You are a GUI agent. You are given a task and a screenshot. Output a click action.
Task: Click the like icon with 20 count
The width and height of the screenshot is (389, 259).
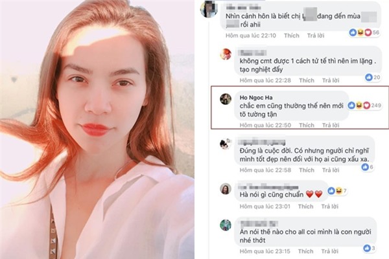pos(373,77)
